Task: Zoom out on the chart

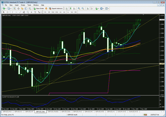Action: click(x=83, y=8)
